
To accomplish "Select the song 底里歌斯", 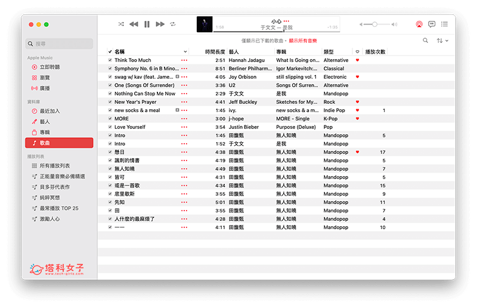I will click(125, 194).
